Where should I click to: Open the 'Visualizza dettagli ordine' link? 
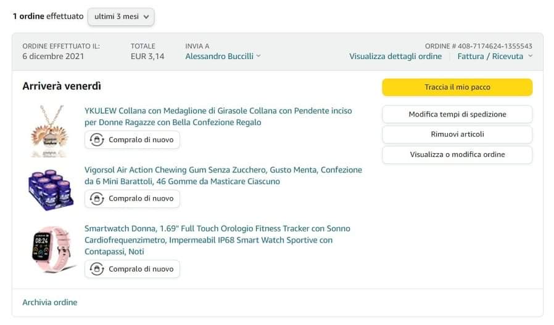coord(395,56)
